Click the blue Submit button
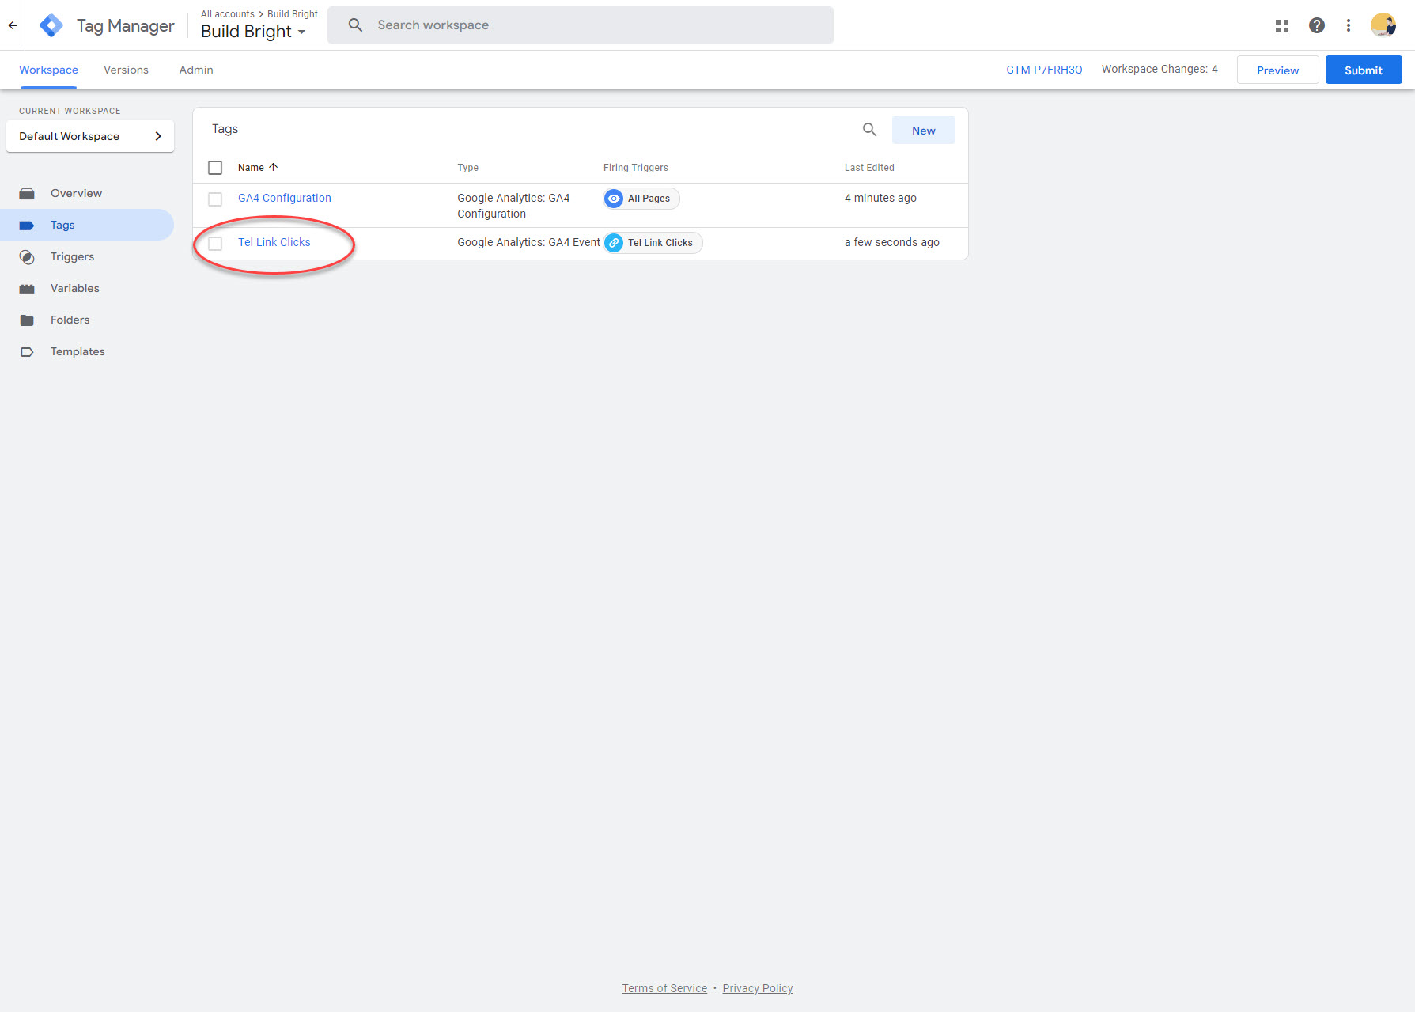 pos(1363,70)
